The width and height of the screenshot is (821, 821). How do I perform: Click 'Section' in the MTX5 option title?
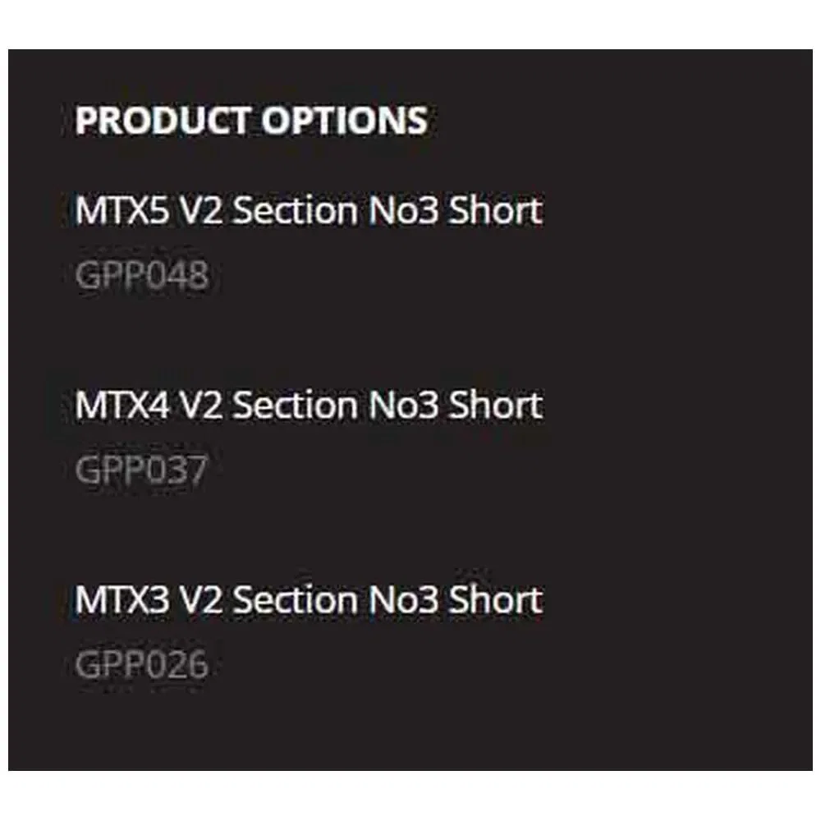295,210
